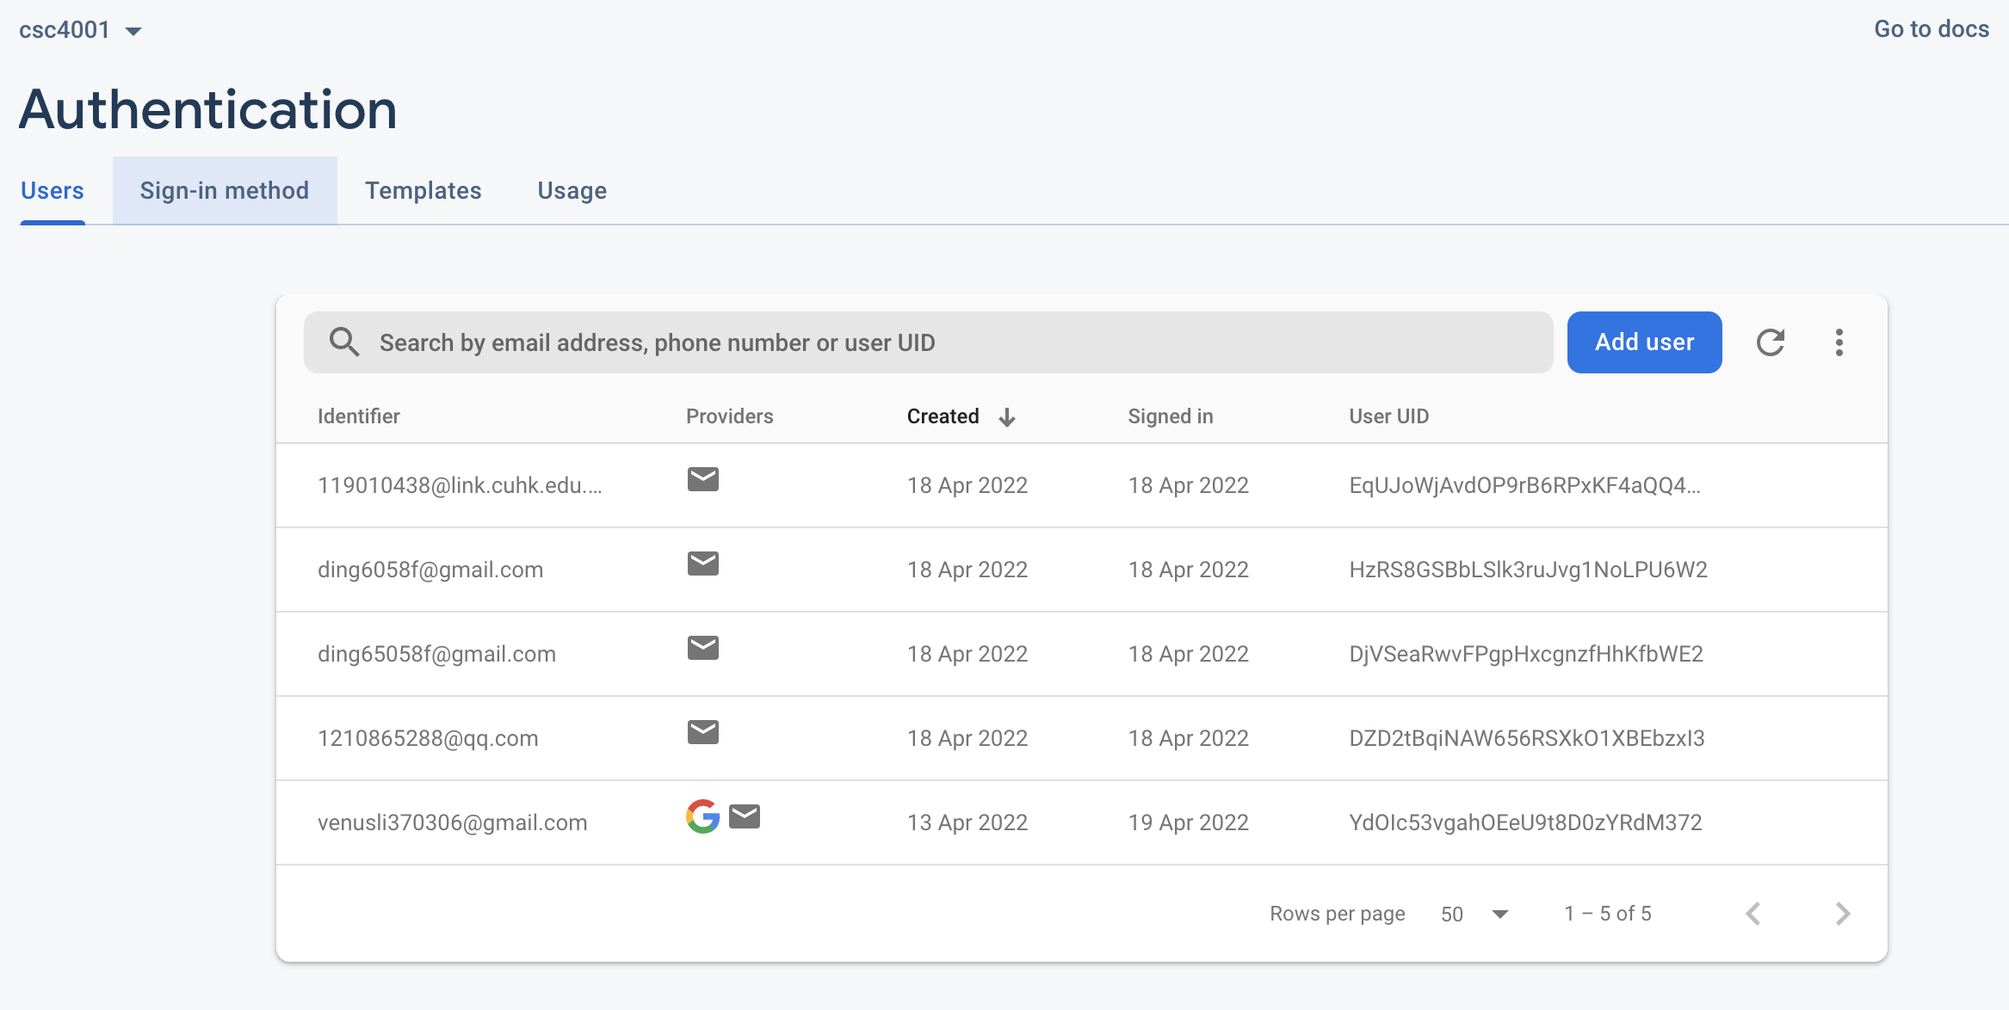Switch to the Usage tab
2009x1010 pixels.
572,190
